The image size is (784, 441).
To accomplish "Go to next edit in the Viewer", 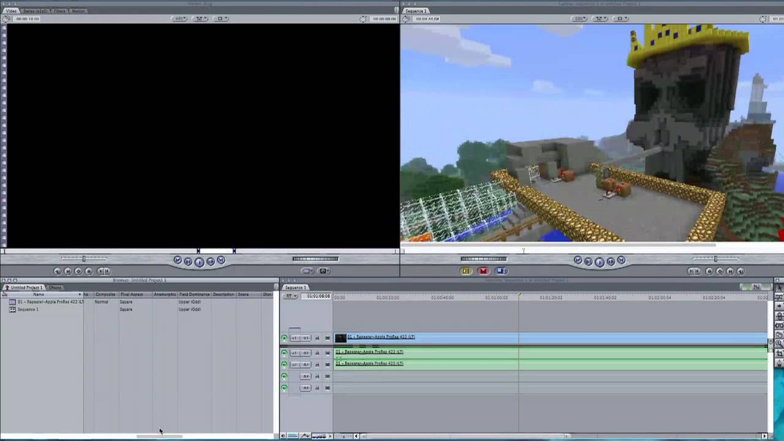I will [x=221, y=261].
